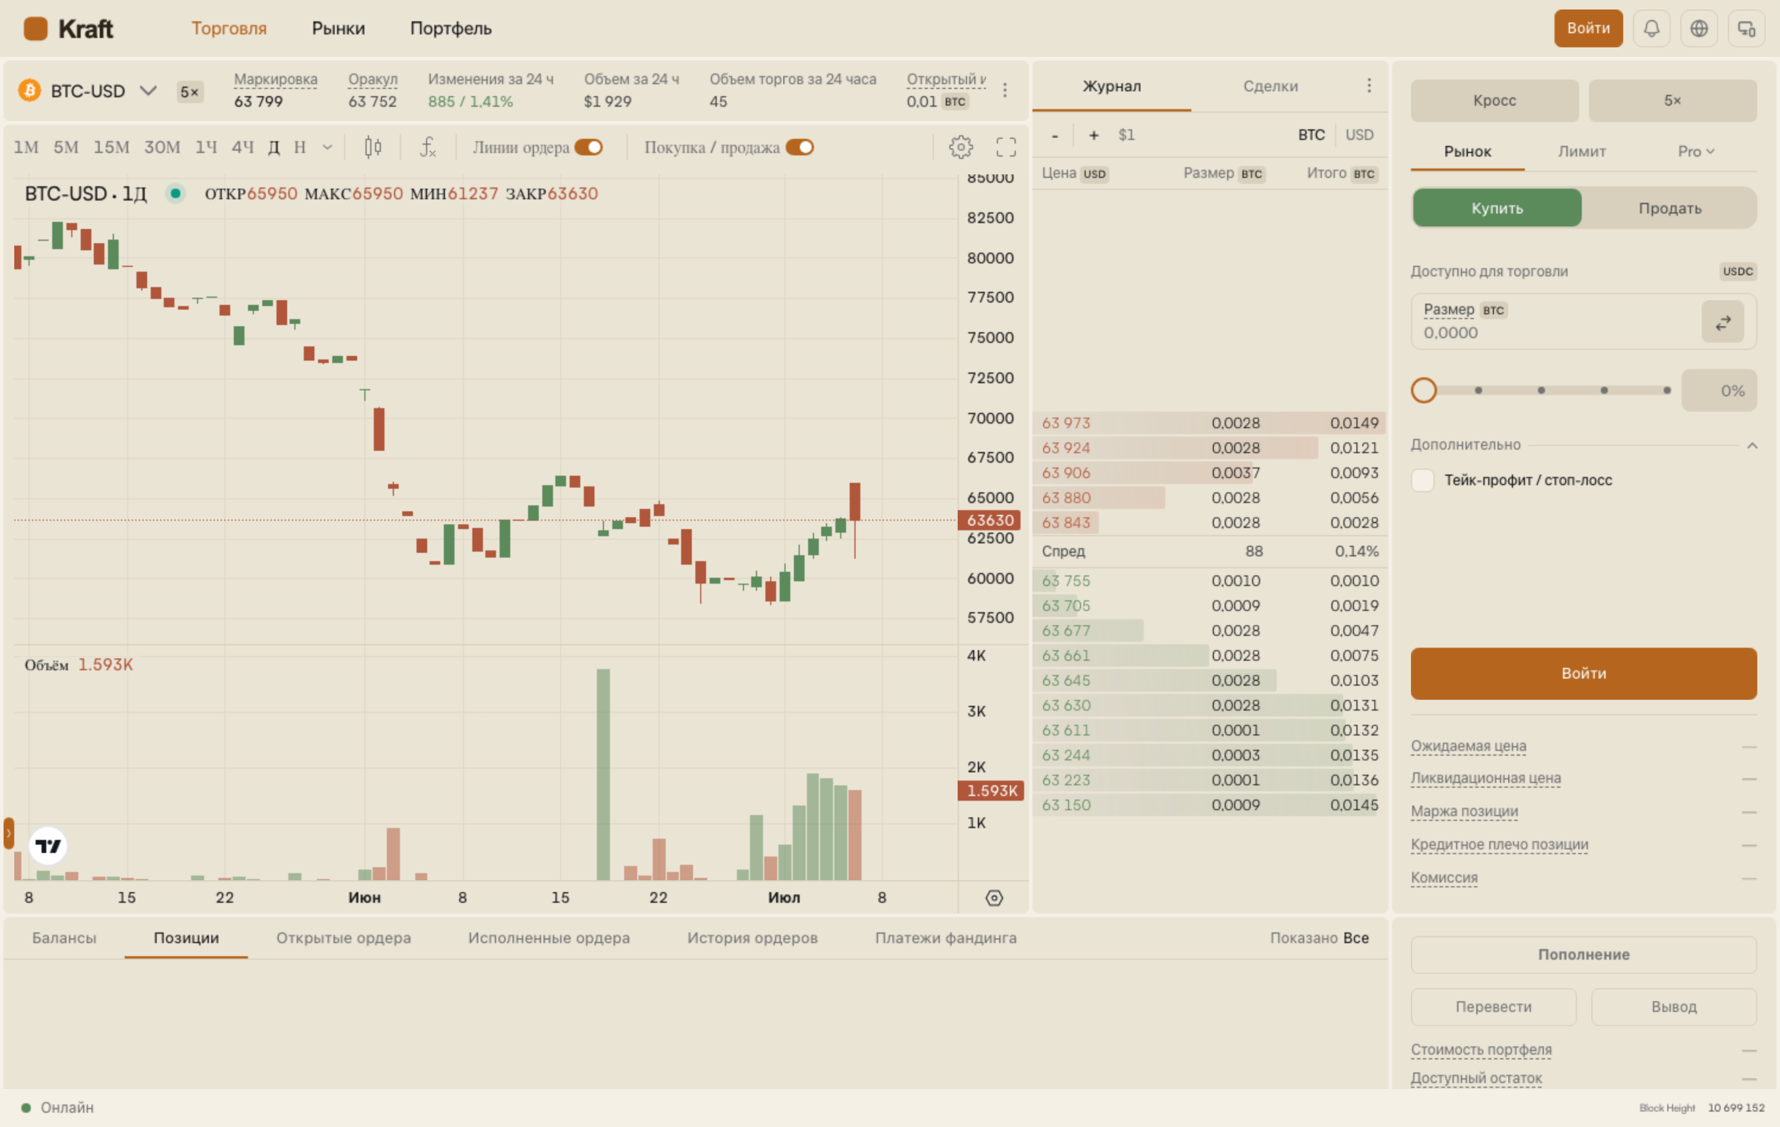Click the last dot on size slider

click(x=1666, y=390)
